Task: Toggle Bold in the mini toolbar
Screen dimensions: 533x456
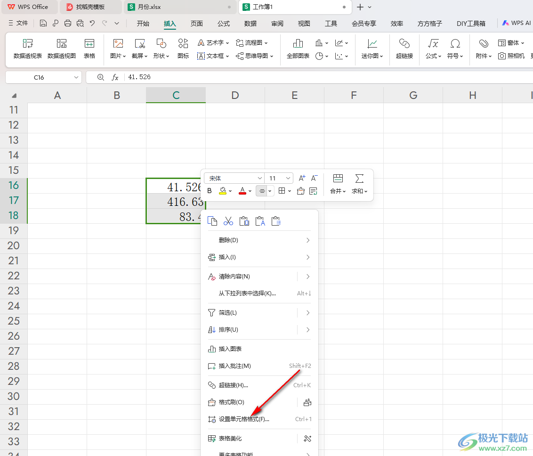Action: pos(210,191)
